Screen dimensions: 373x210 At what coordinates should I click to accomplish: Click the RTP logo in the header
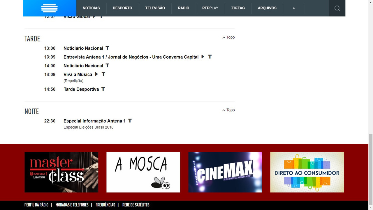[x=50, y=8]
